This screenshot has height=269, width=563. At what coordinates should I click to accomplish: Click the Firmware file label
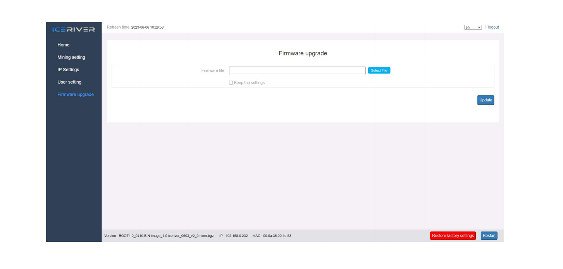[213, 70]
